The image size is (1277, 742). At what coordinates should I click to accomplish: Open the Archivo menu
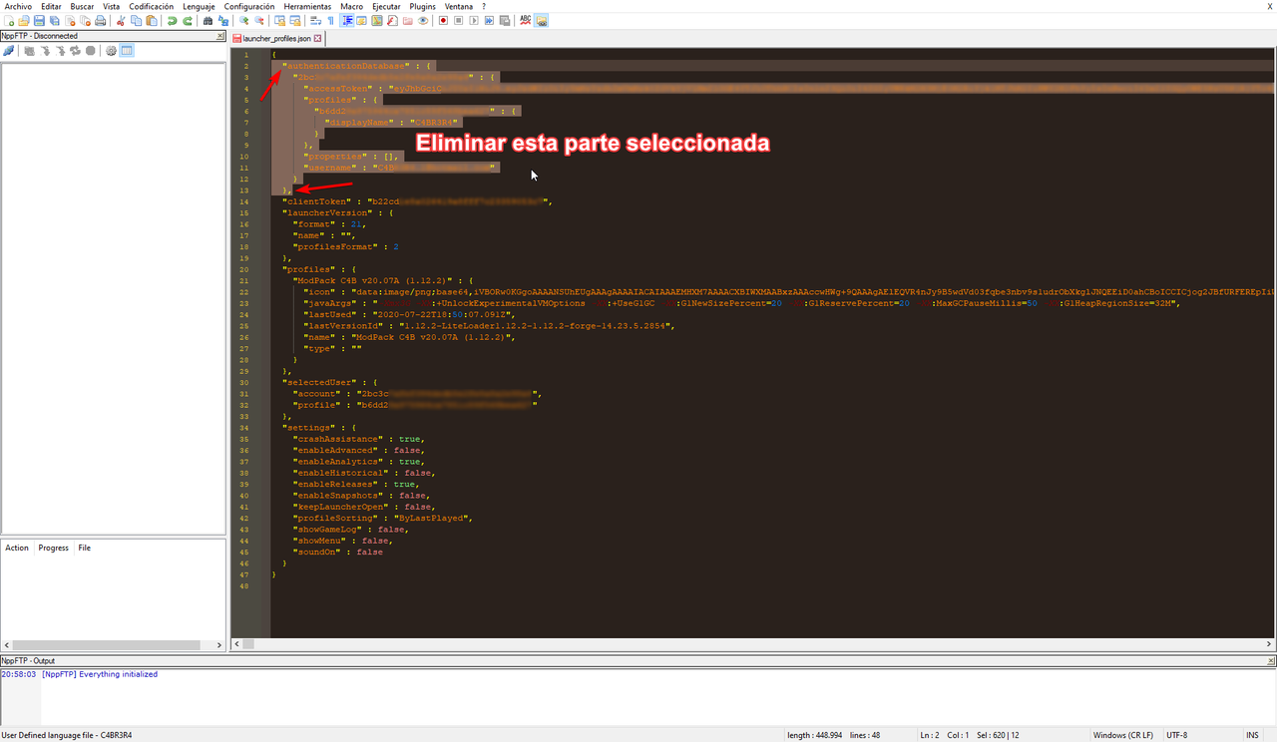pyautogui.click(x=18, y=6)
